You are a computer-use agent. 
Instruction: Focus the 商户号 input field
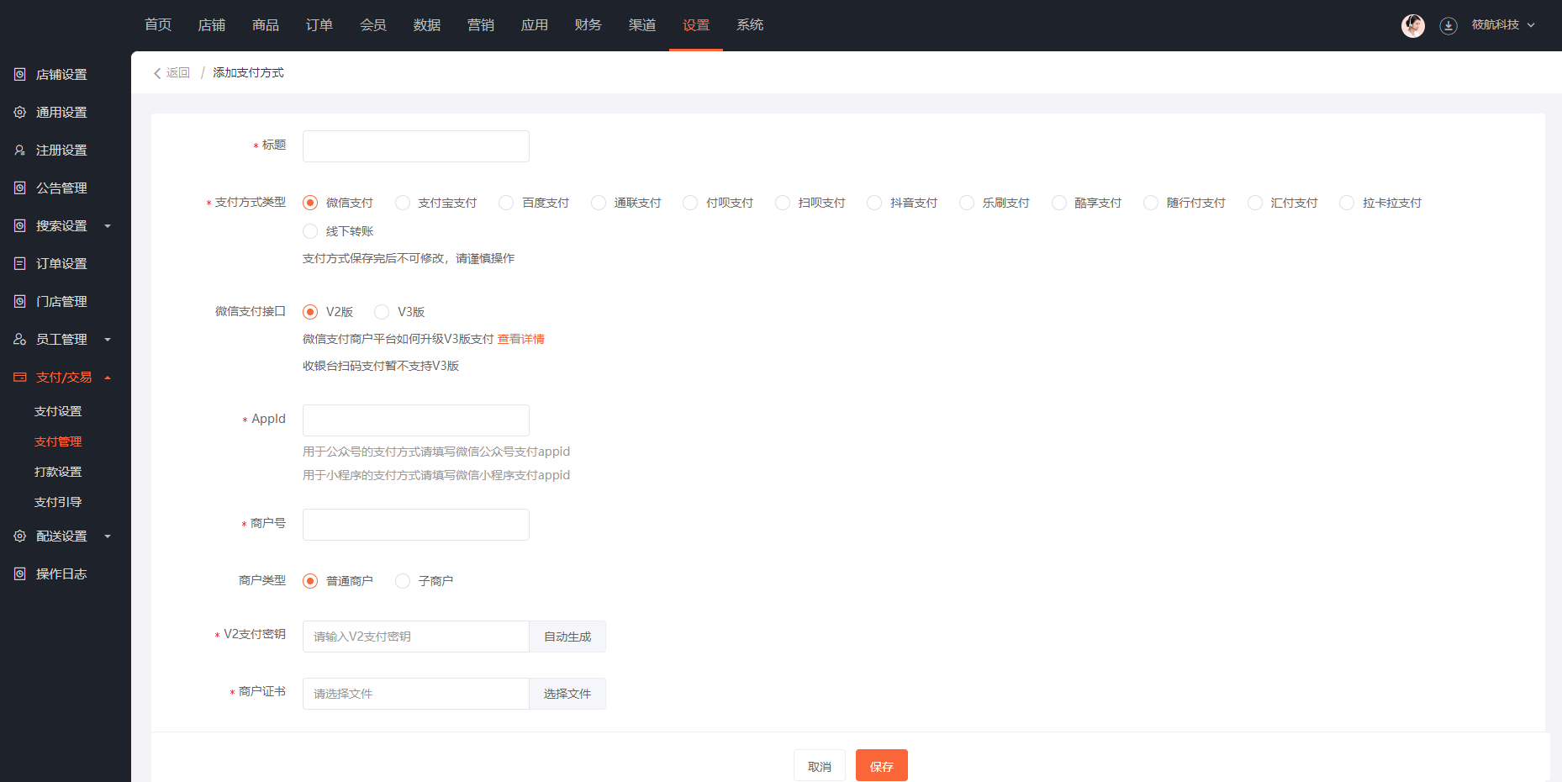[416, 525]
